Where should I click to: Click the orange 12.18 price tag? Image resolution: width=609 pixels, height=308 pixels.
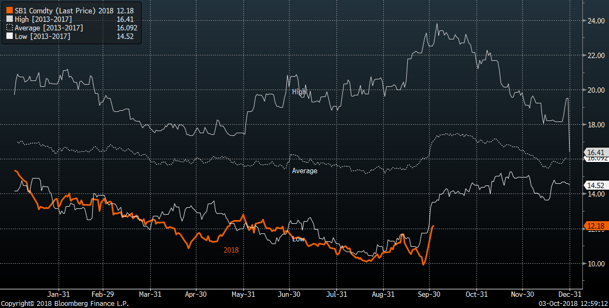[x=595, y=226]
